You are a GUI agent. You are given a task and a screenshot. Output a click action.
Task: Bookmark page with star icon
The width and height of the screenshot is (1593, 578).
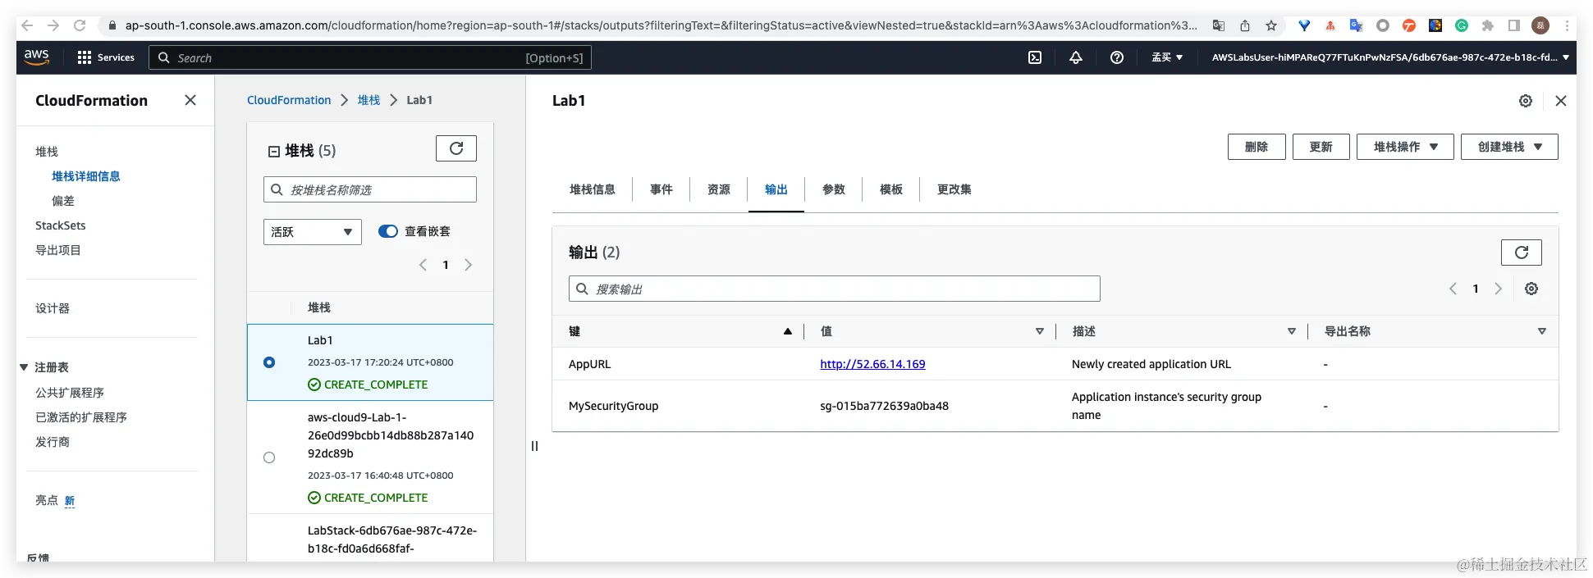pos(1271,25)
